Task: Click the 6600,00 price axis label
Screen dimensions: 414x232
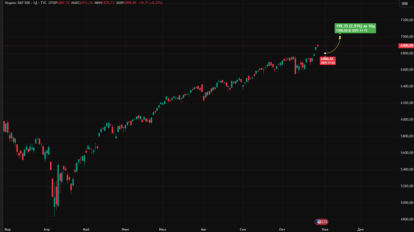Action: [407, 70]
